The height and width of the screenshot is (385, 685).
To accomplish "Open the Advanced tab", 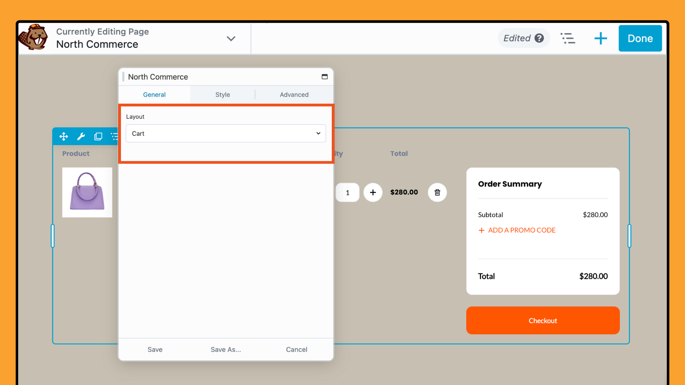I will click(x=294, y=94).
